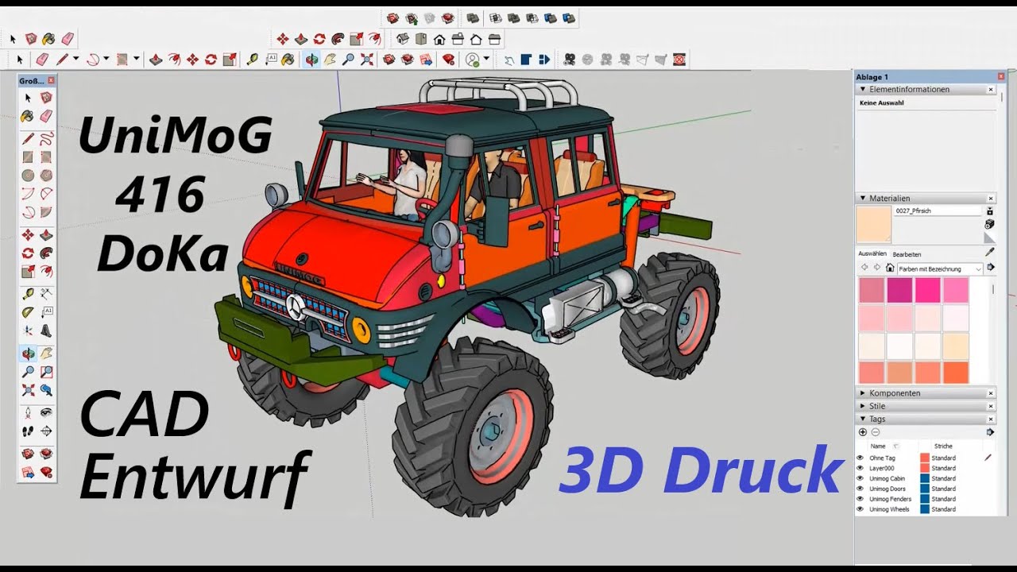Go to materials home library icon
Image resolution: width=1017 pixels, height=572 pixels.
pos(890,267)
